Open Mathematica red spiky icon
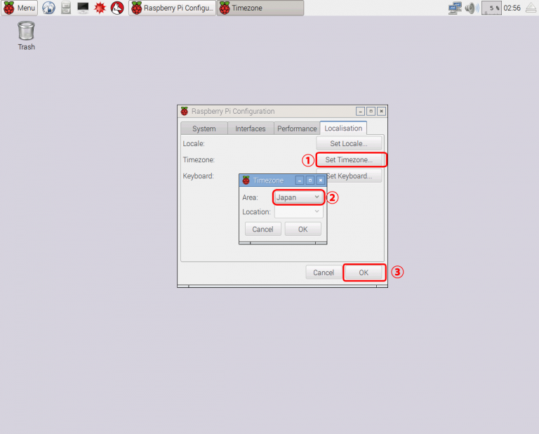The width and height of the screenshot is (539, 434). [x=100, y=8]
